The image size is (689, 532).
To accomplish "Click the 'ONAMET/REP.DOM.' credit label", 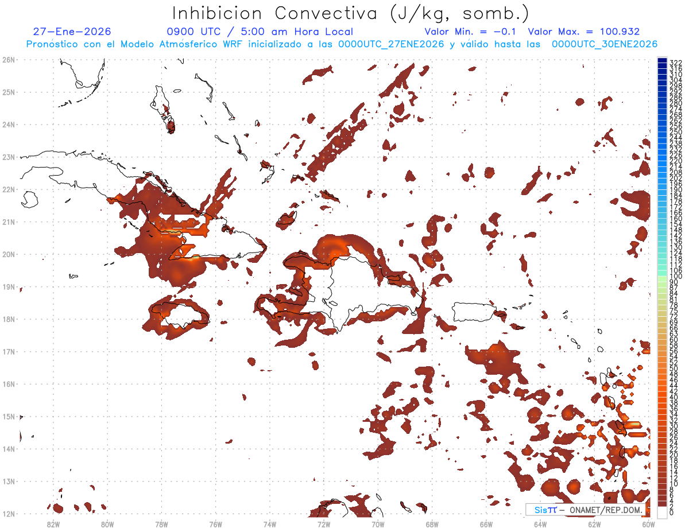I will [607, 510].
